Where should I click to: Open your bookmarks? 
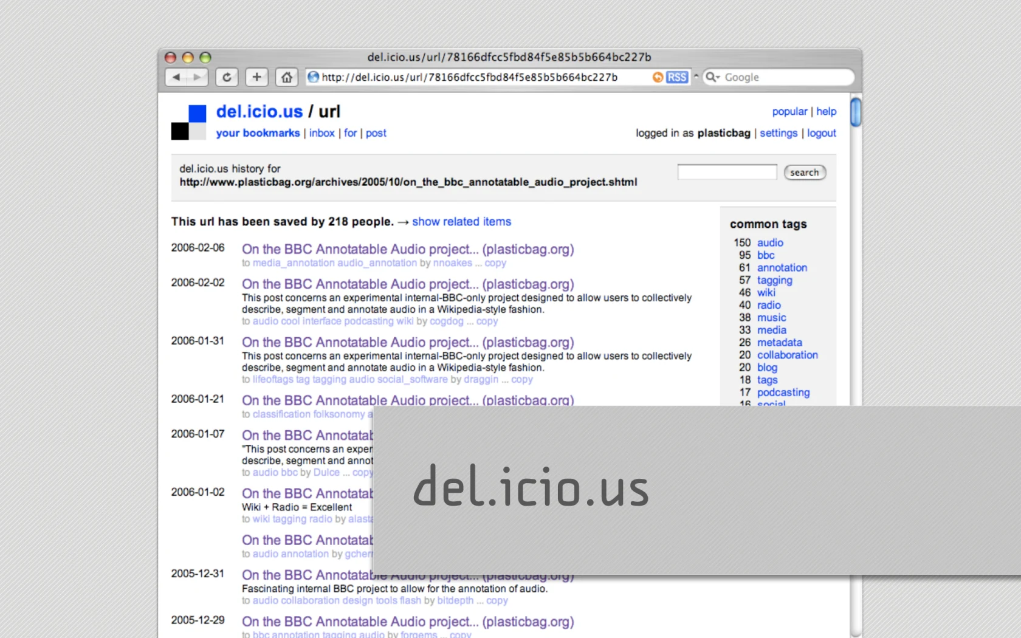click(258, 133)
